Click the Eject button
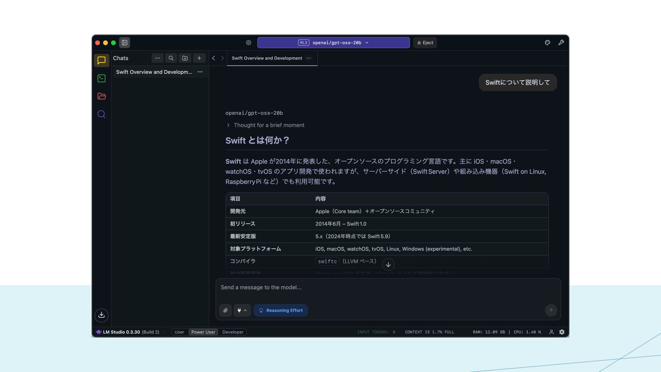The image size is (661, 372). pyautogui.click(x=425, y=43)
